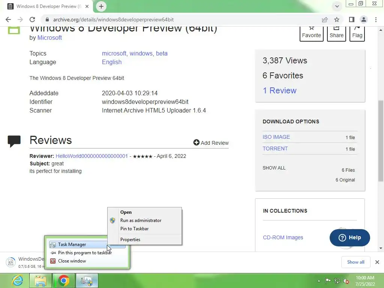
Task: Click the Task Manager taskbar icon
Action: (x=87, y=280)
